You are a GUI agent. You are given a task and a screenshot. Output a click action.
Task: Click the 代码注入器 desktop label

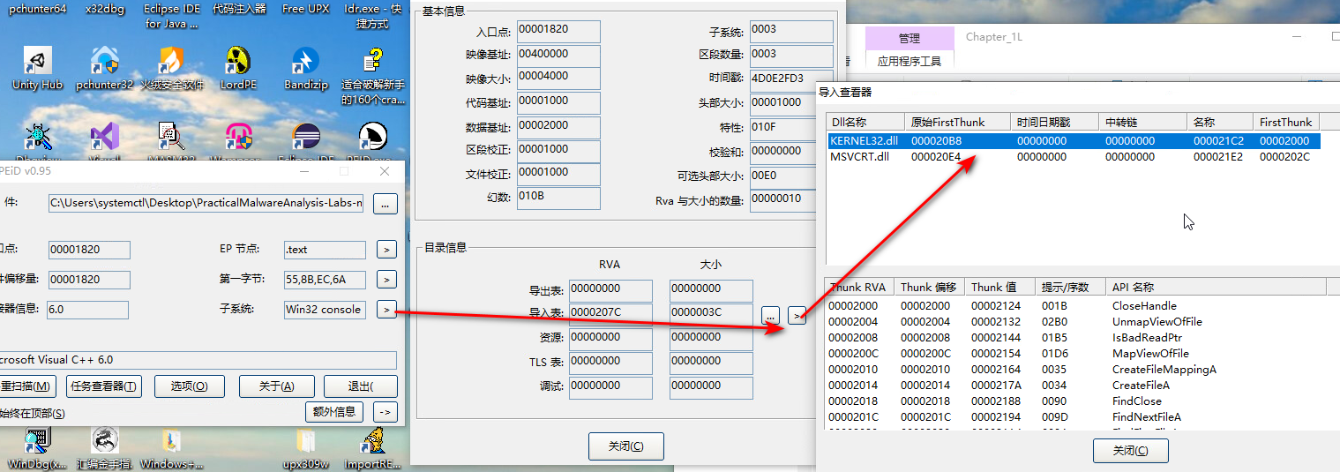click(x=239, y=9)
